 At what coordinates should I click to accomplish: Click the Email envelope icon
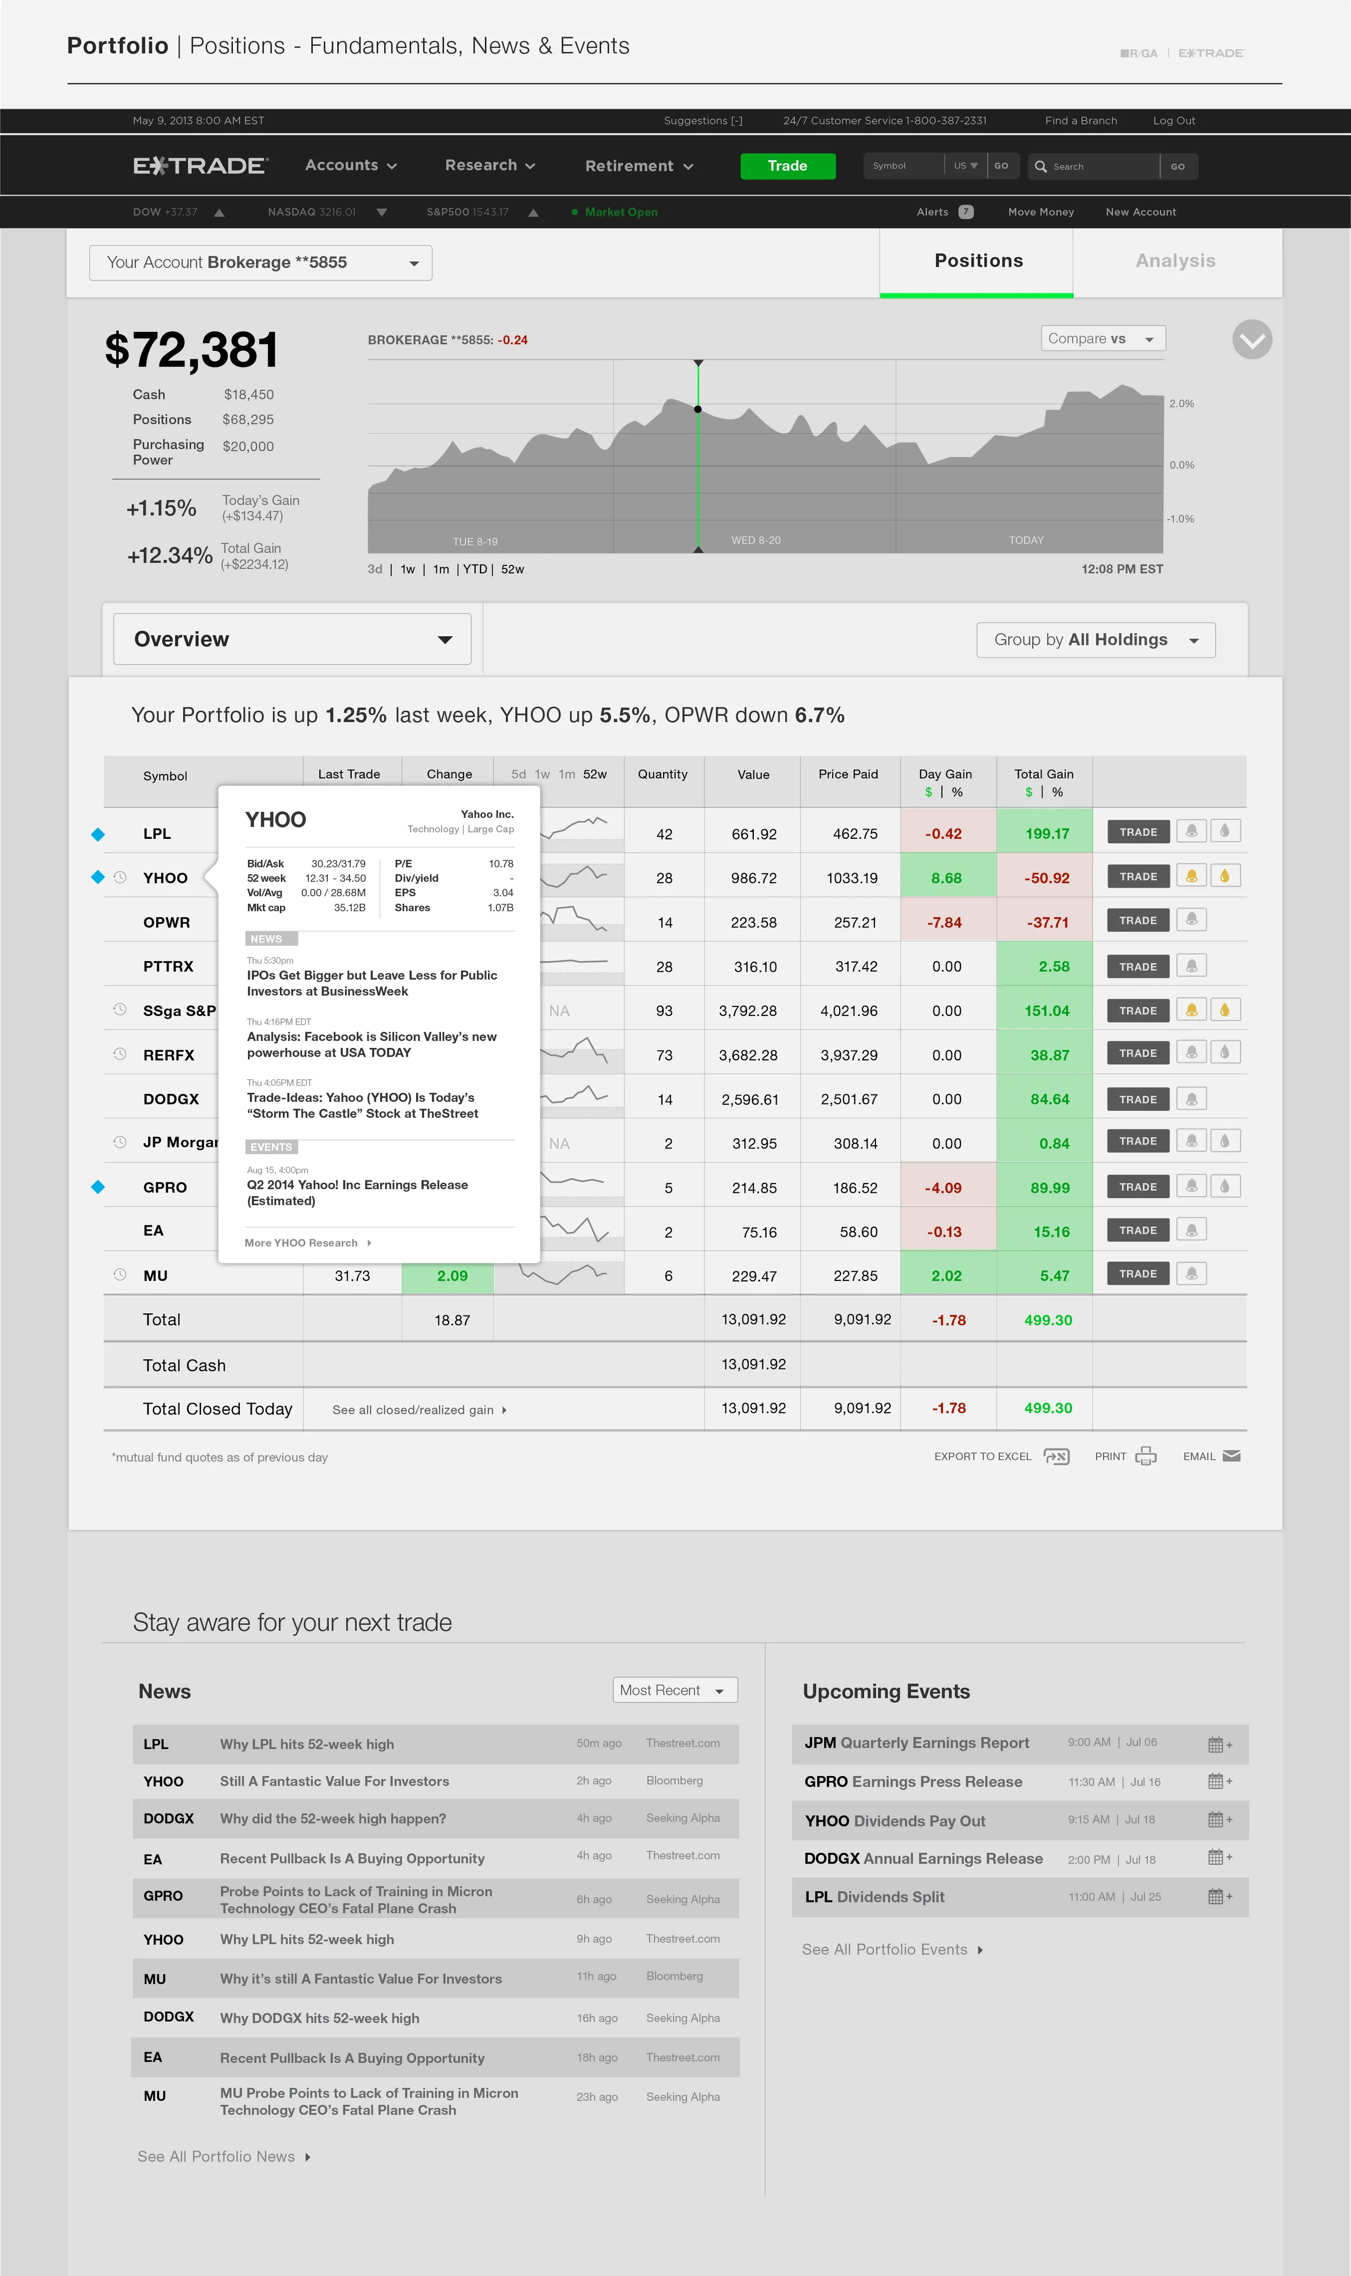[1232, 1456]
